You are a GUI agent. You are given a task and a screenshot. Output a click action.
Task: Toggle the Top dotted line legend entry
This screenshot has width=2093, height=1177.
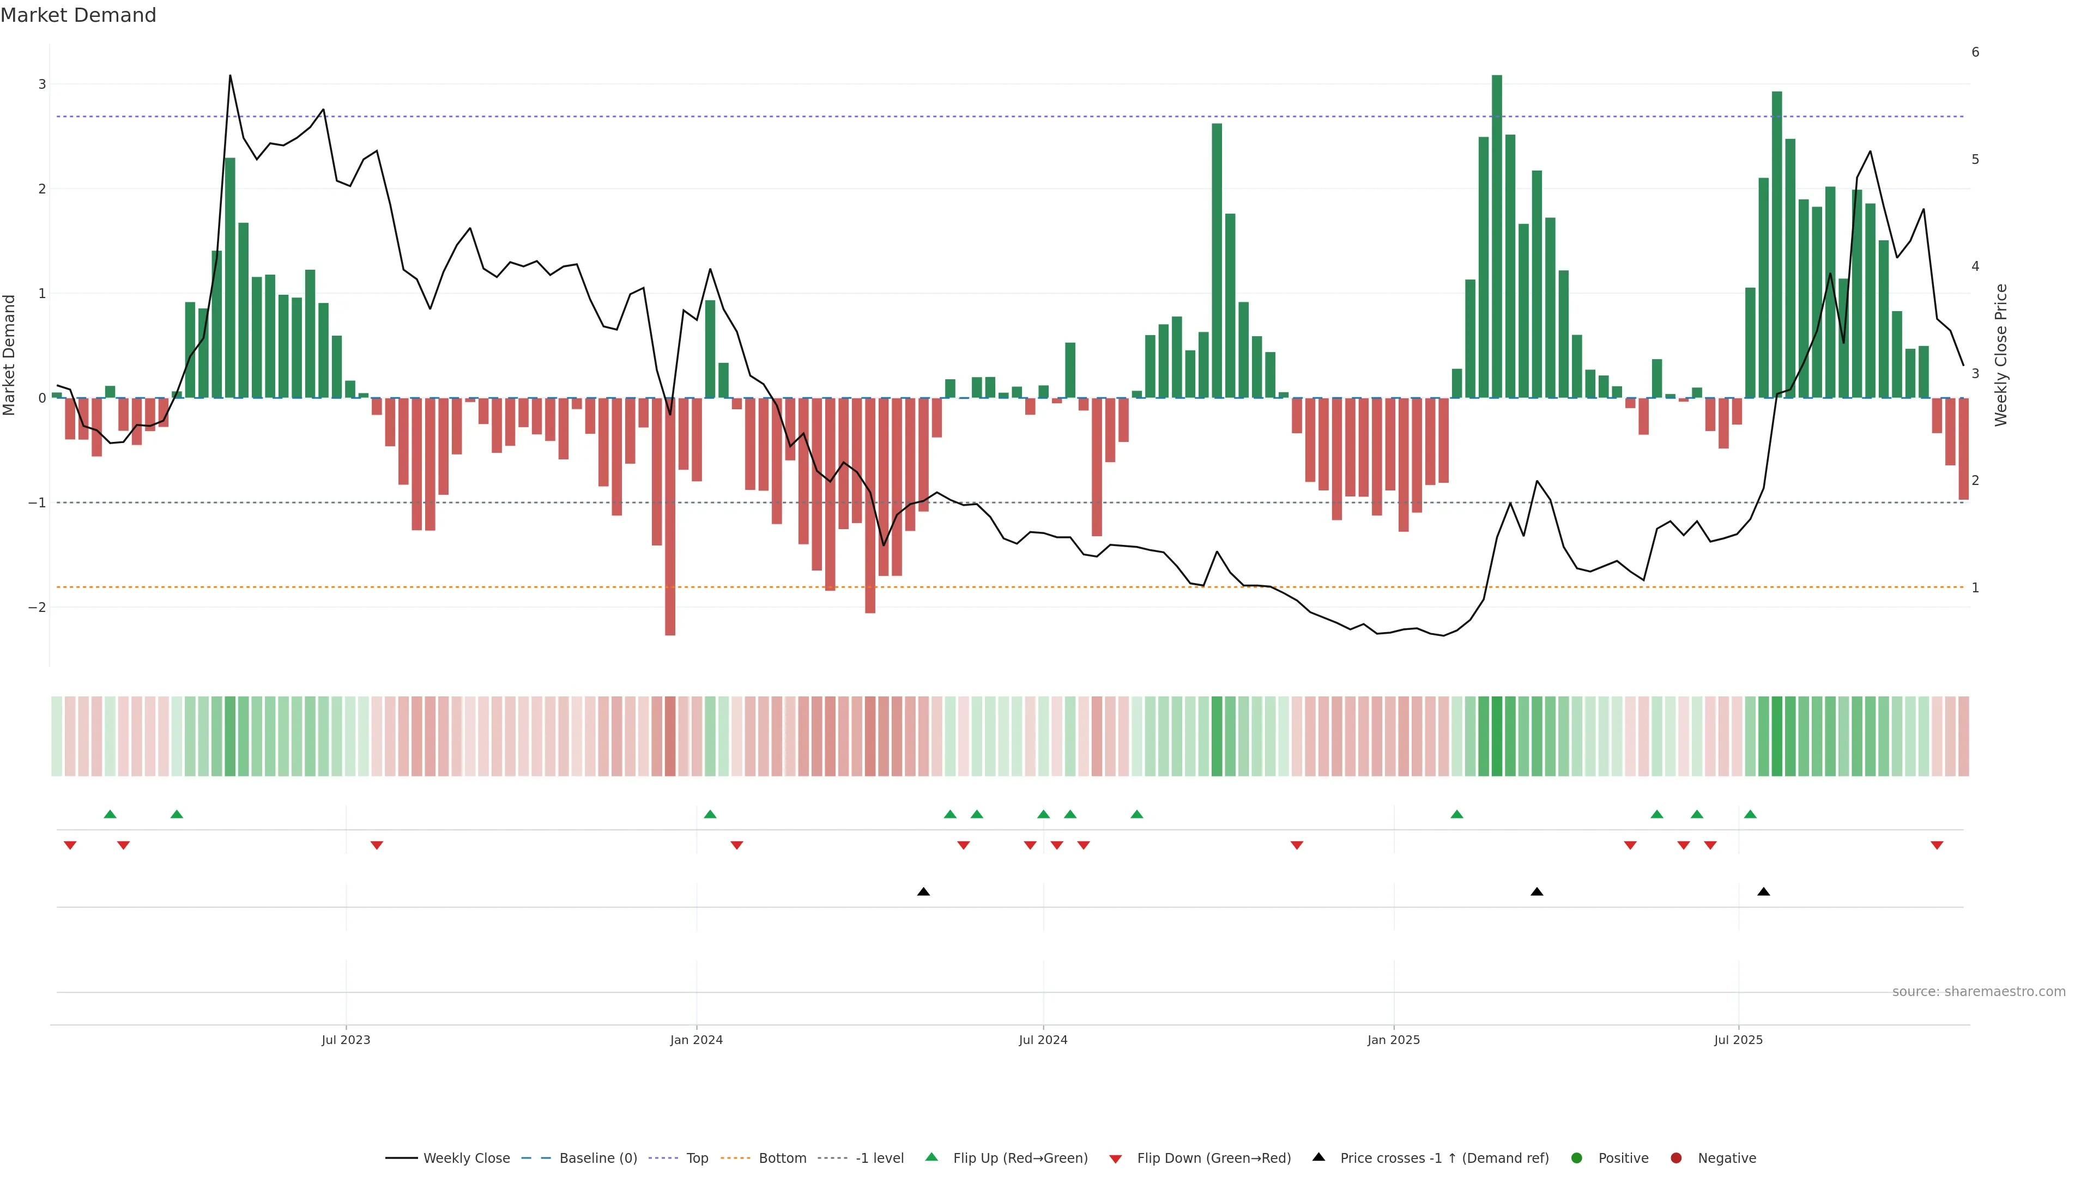(x=697, y=1157)
